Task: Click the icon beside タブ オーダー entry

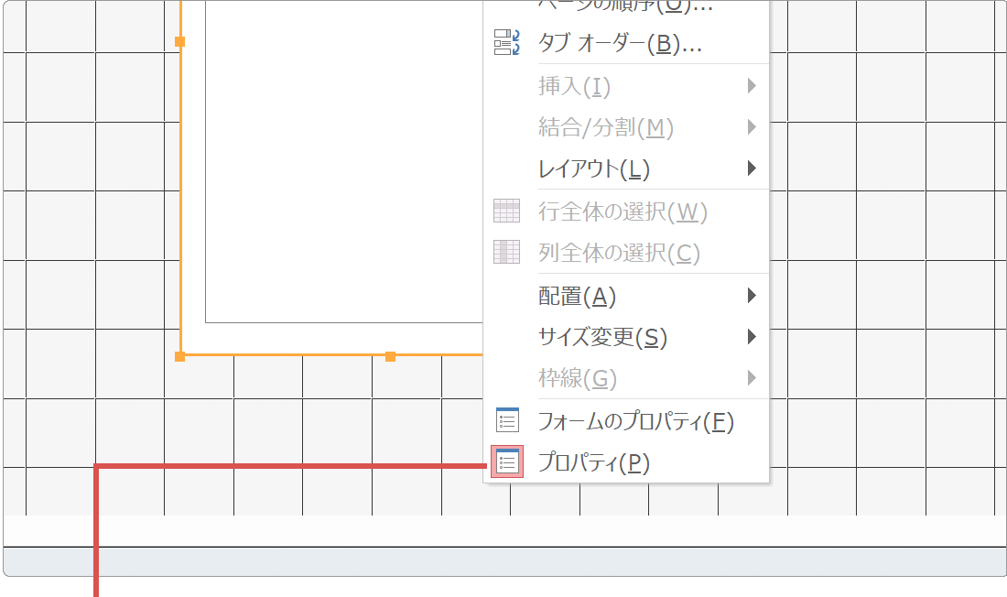Action: [x=507, y=42]
